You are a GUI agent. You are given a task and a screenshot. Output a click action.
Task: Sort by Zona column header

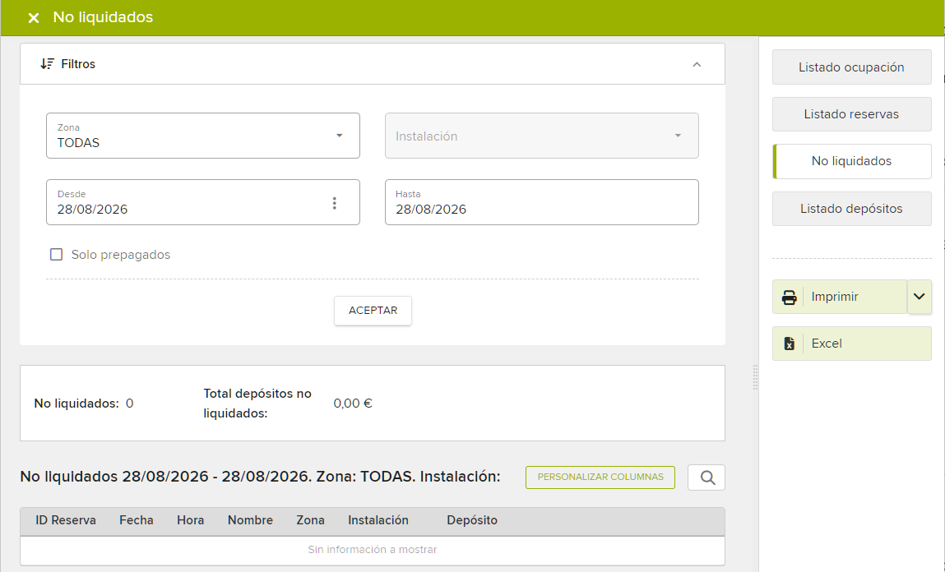click(x=310, y=520)
